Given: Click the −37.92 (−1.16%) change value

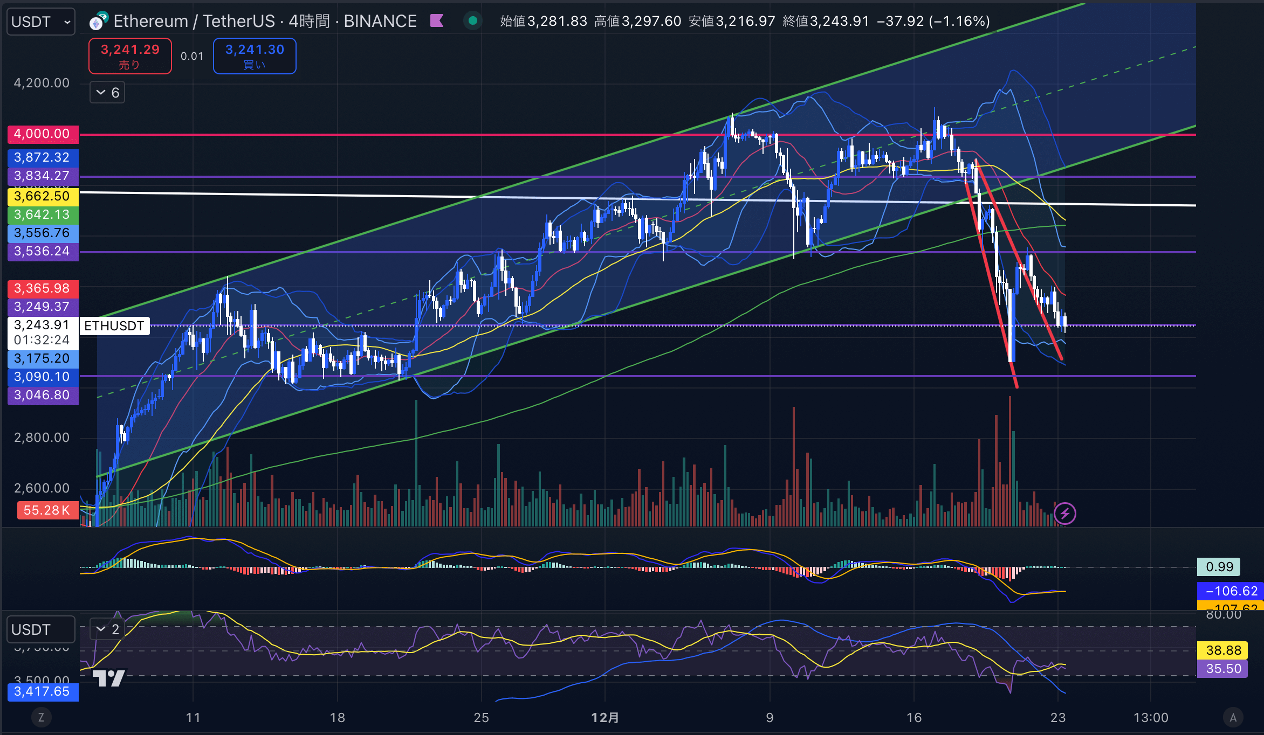Looking at the screenshot, I should 933,21.
